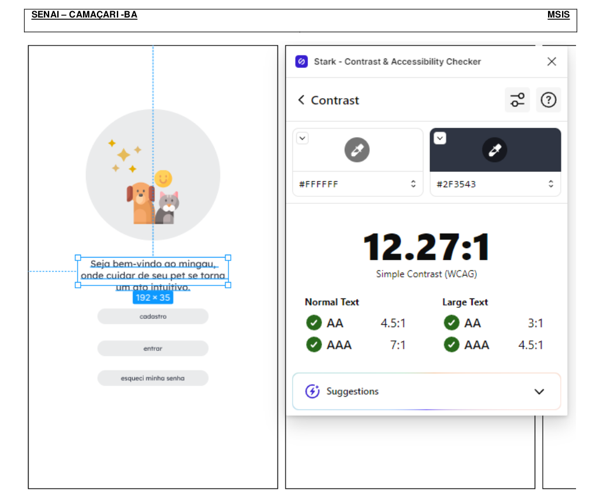The image size is (593, 497).
Task: Click the Normal Text AAA pass checkmark
Action: point(314,345)
